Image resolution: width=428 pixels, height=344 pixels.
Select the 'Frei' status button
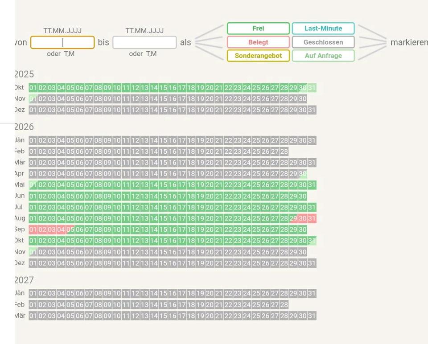[258, 29]
